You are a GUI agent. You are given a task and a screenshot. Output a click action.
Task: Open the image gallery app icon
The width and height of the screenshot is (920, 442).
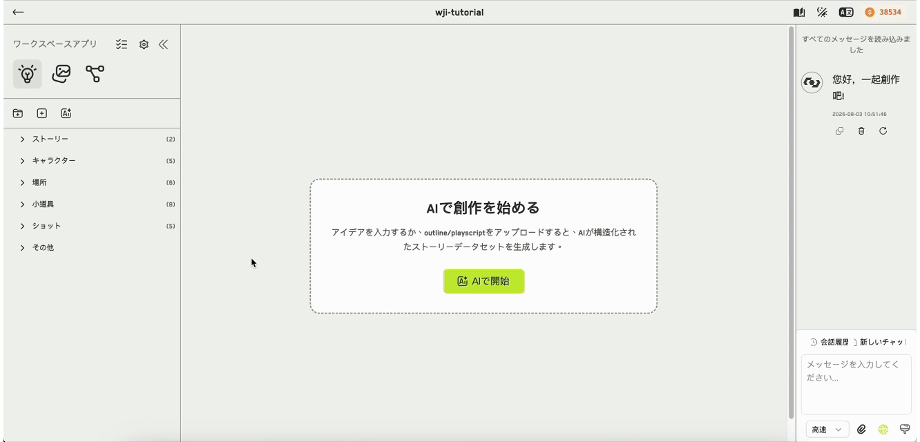pos(61,74)
